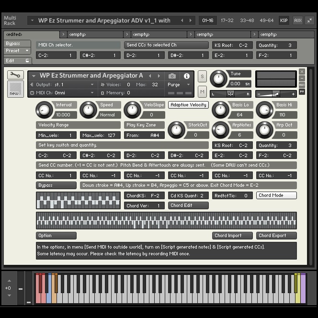Image resolution: width=318 pixels, height=318 pixels.
Task: Click the keyboard octave down arrow
Action: click(x=9, y=295)
